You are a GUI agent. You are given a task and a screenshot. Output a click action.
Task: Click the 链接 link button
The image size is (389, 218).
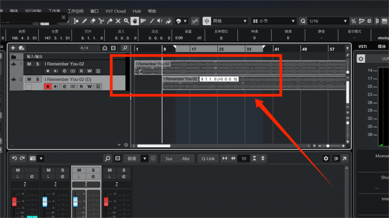click(x=132, y=159)
